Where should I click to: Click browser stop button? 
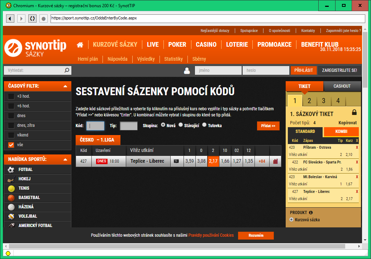[43, 19]
